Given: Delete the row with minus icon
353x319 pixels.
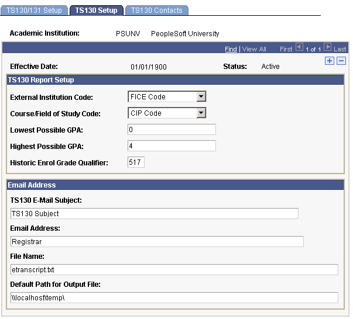Looking at the screenshot, I should [x=341, y=61].
